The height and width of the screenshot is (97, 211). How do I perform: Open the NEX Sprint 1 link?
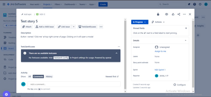(x=160, y=70)
